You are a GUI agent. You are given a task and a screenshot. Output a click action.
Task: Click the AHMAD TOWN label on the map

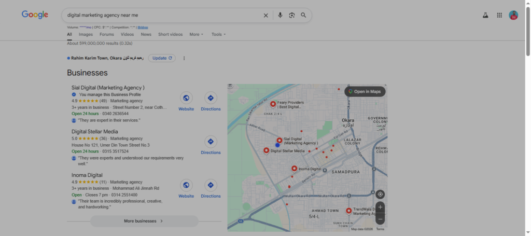click(325, 211)
